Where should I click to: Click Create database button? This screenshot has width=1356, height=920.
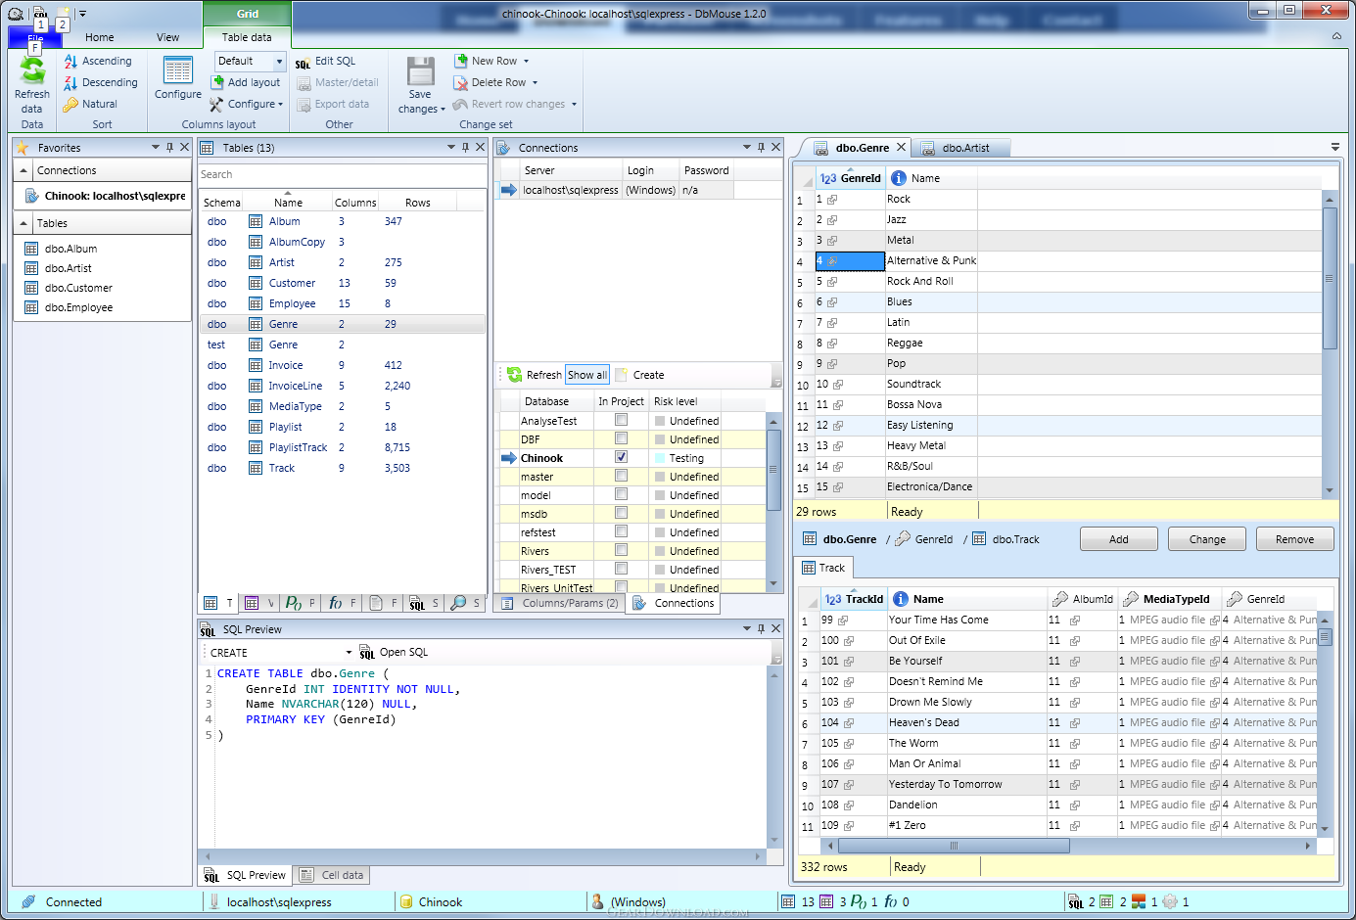point(639,375)
